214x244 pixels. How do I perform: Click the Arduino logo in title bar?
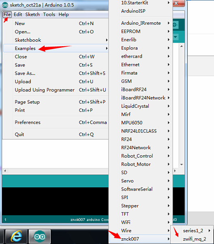coord(5,5)
